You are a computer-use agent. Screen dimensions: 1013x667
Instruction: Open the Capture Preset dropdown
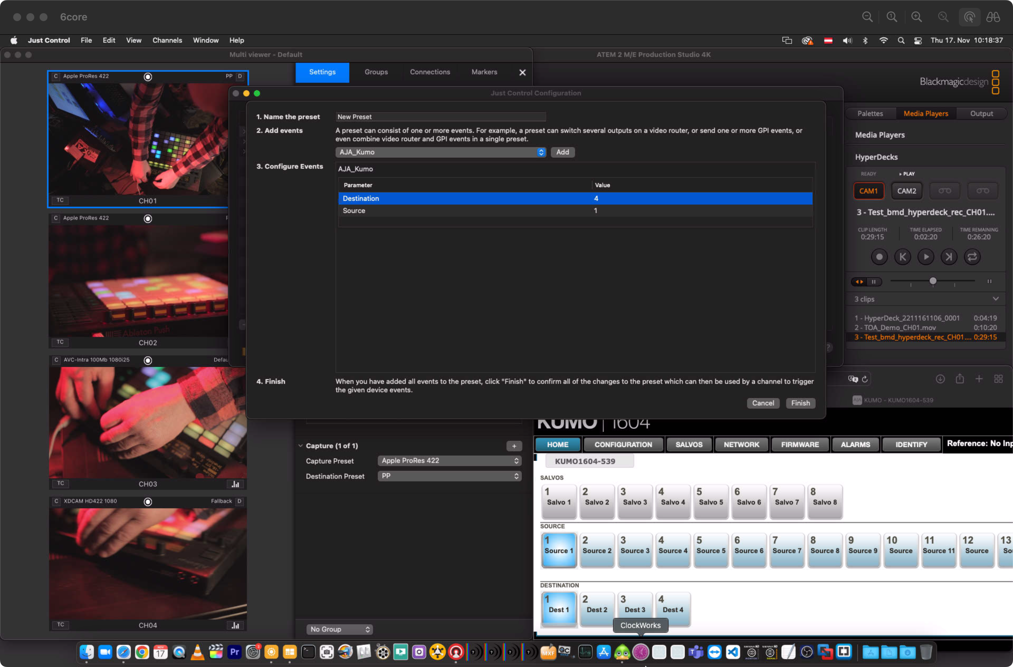(x=449, y=461)
